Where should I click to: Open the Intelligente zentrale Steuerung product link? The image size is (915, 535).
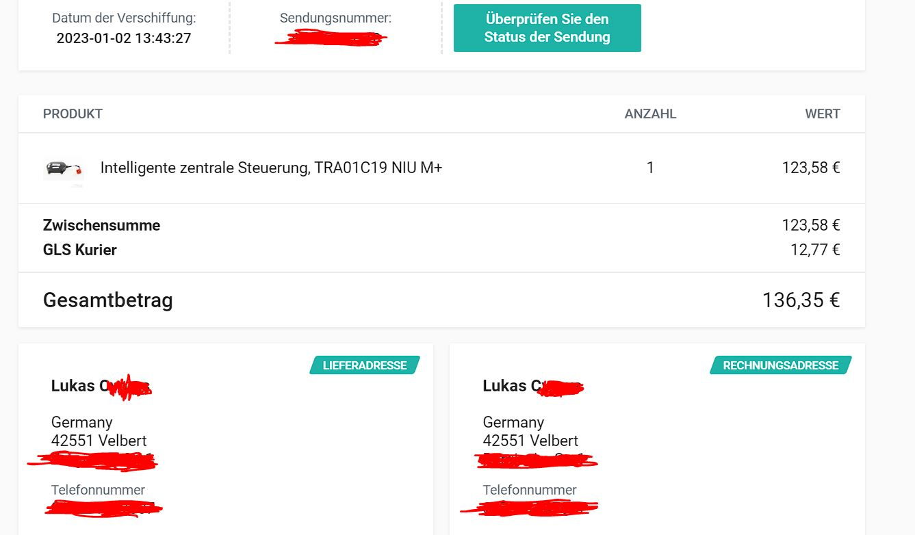tap(271, 168)
